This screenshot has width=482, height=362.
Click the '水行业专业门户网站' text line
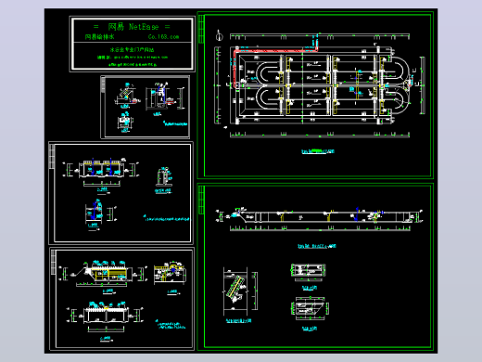pos(133,49)
